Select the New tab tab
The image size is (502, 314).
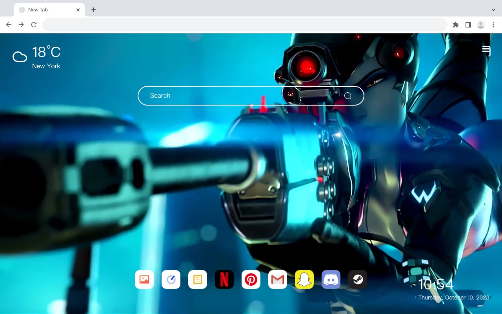pyautogui.click(x=49, y=10)
